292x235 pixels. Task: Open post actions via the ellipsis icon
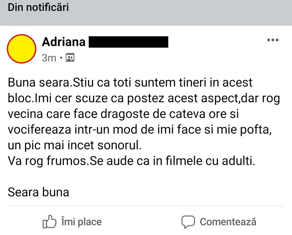pos(273,40)
